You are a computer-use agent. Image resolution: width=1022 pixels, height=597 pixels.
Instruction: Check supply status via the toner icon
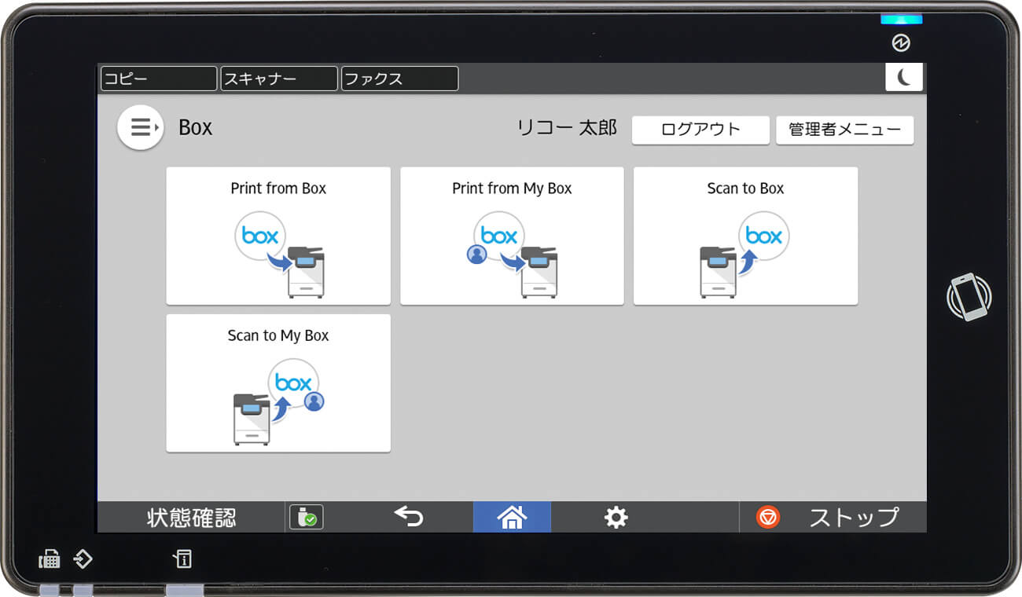pos(306,517)
